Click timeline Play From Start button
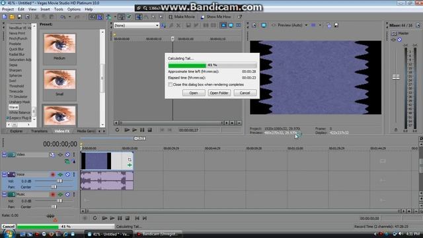423x238 pixels. coord(104,218)
